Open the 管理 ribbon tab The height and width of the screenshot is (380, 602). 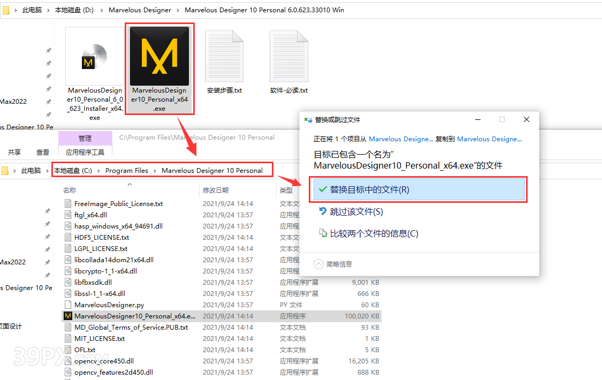pos(85,138)
